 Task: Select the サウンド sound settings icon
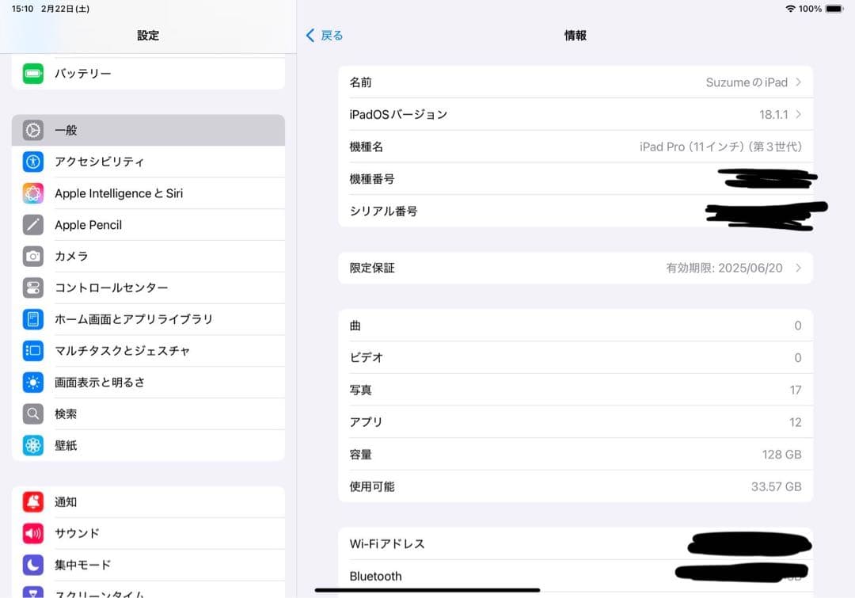click(32, 533)
